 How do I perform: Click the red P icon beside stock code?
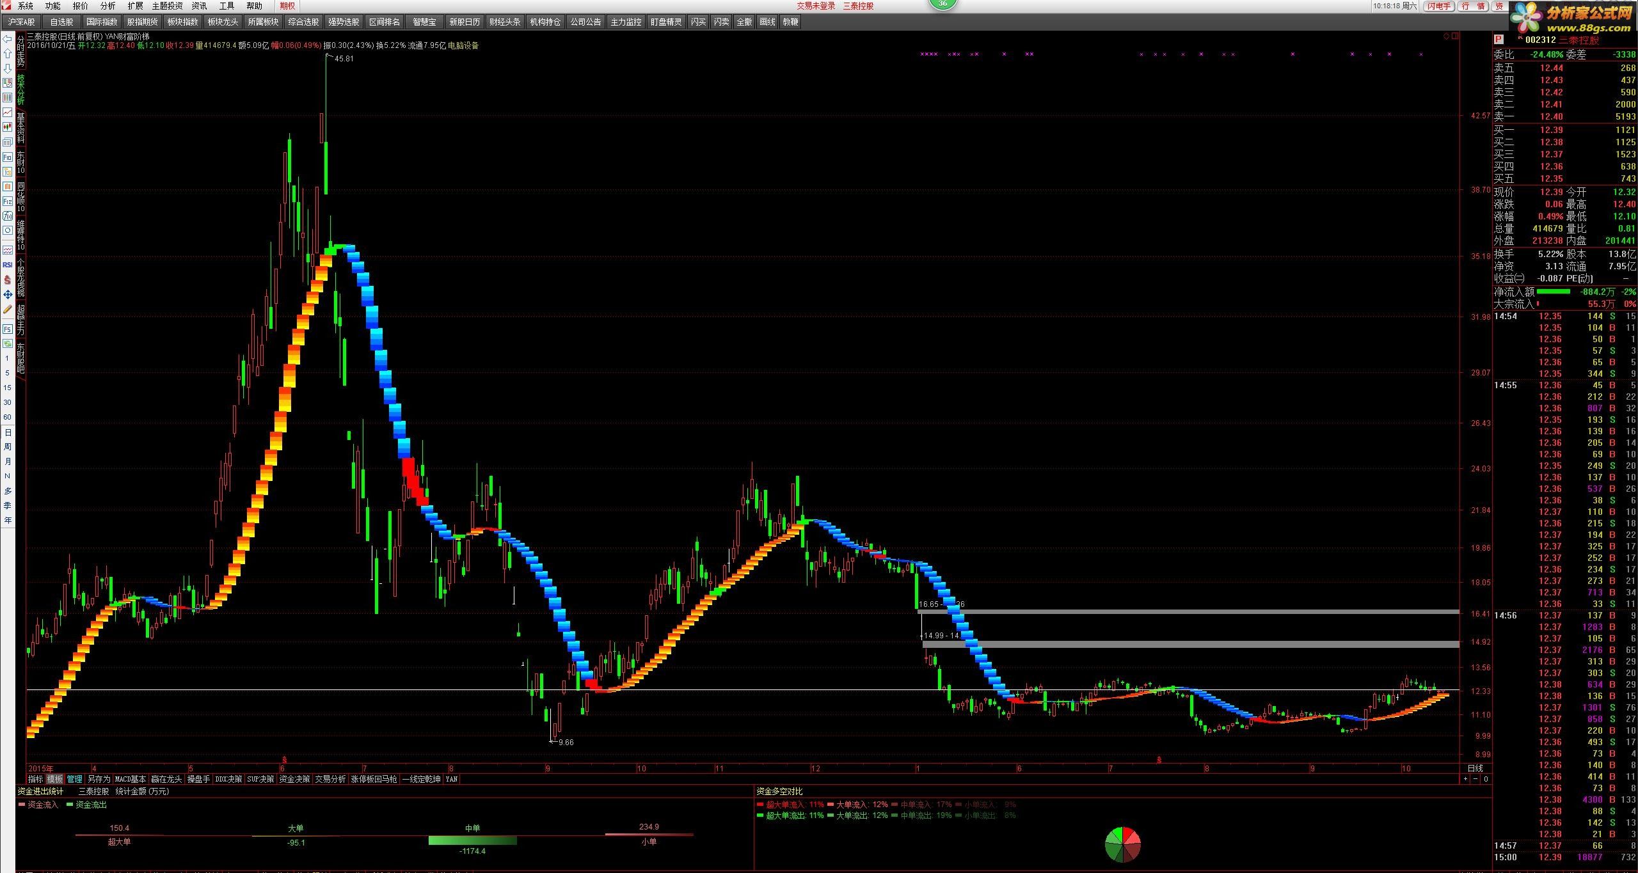(x=1498, y=40)
